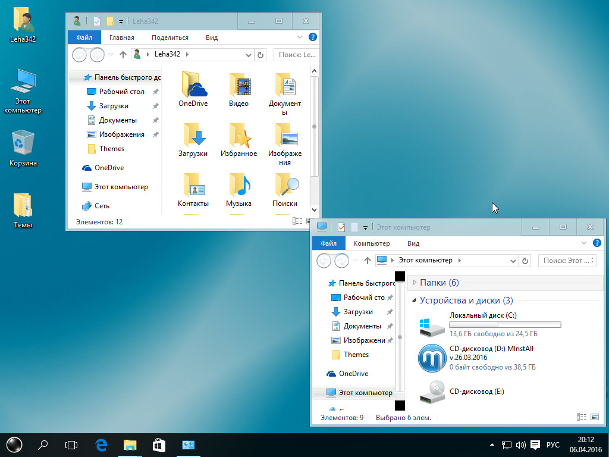
Task: Click the Task View taskbar button
Action: (71, 445)
